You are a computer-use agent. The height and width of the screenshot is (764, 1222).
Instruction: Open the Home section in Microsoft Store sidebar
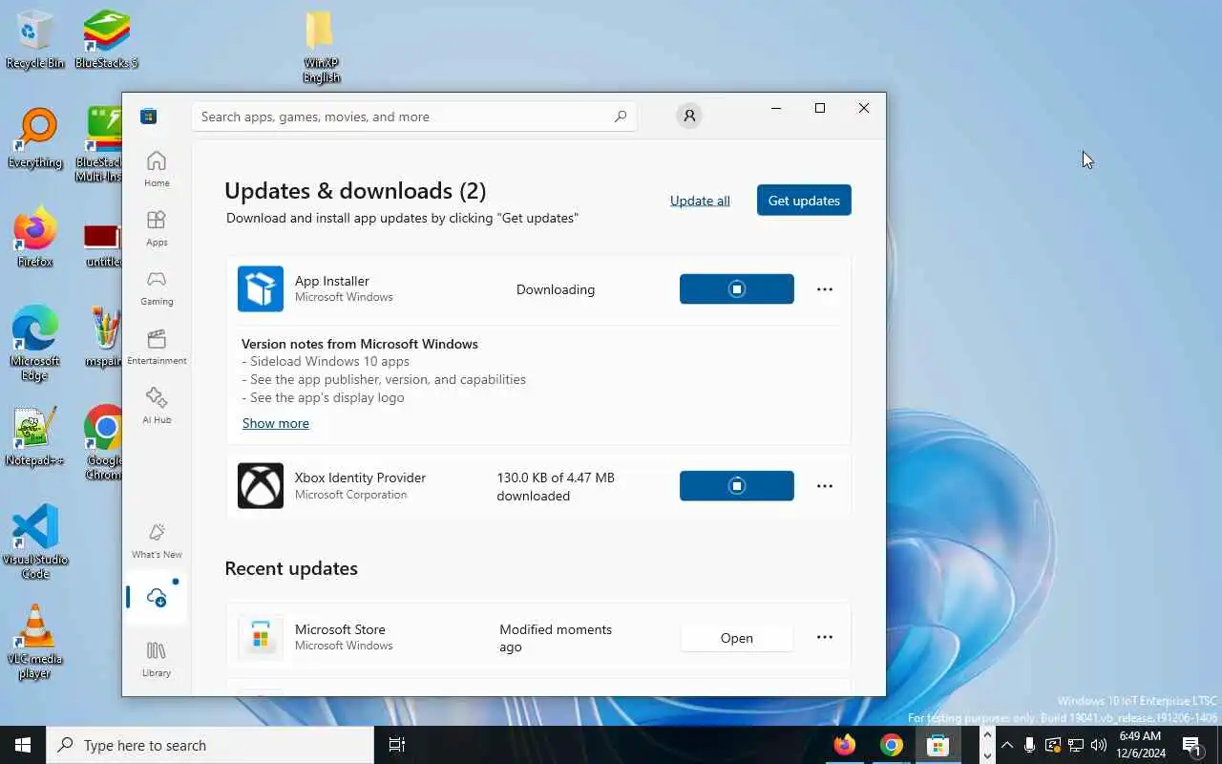[x=157, y=169]
